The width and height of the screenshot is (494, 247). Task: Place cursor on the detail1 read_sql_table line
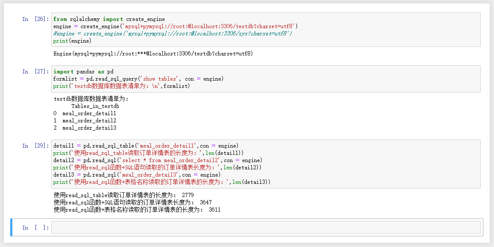[x=146, y=146]
